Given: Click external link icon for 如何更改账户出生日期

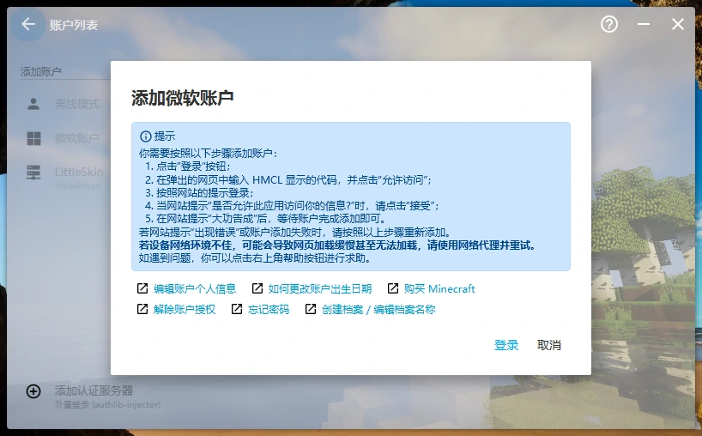Looking at the screenshot, I should point(256,288).
